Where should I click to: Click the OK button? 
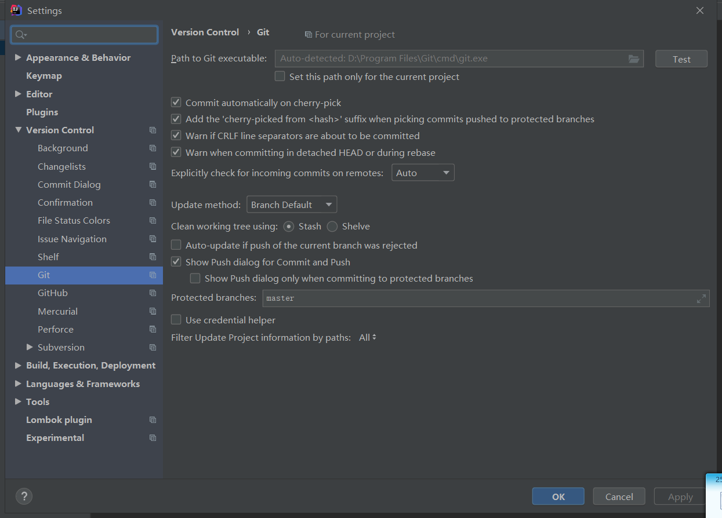pyautogui.click(x=558, y=497)
